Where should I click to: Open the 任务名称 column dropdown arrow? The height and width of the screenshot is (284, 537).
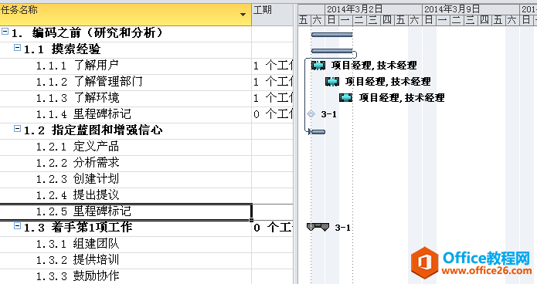pyautogui.click(x=243, y=15)
